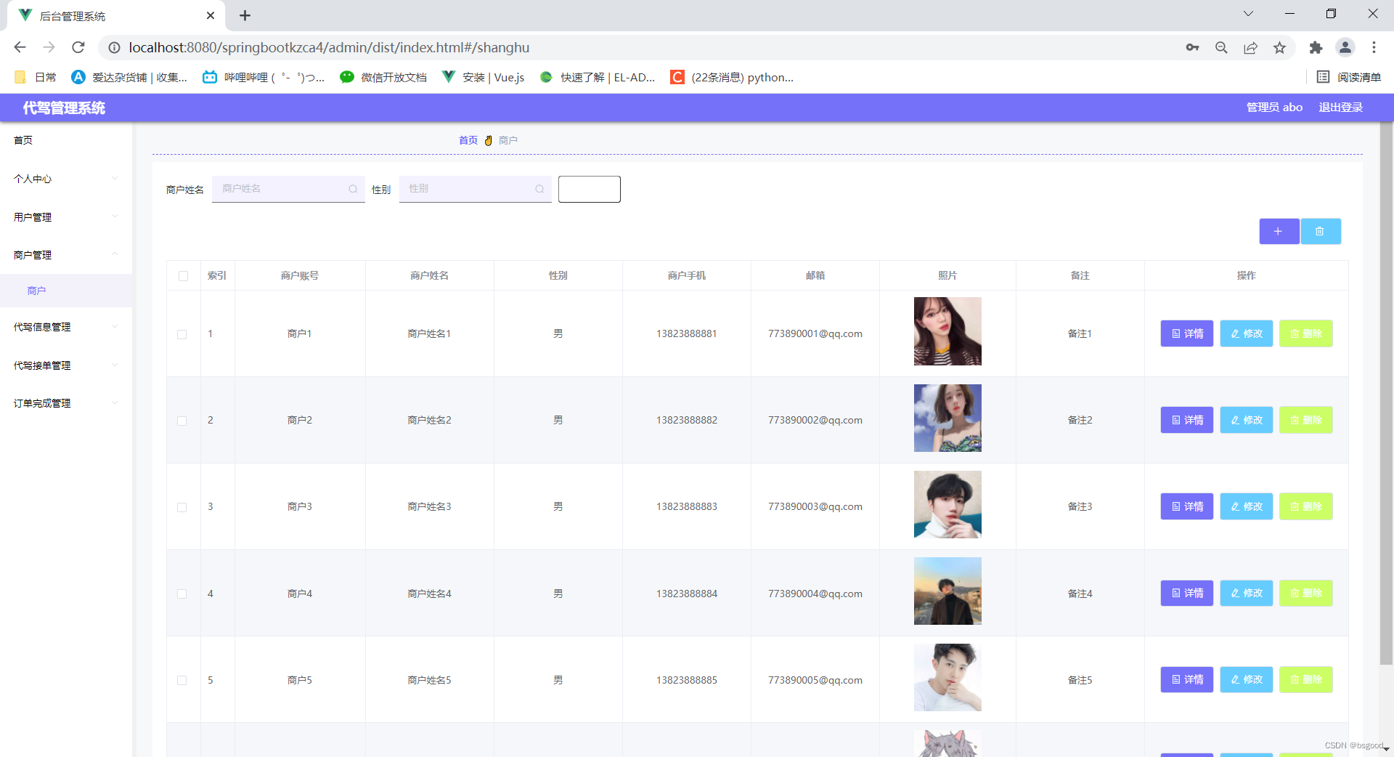The width and height of the screenshot is (1394, 757).
Task: Click the add merchant plus button
Action: 1279,231
